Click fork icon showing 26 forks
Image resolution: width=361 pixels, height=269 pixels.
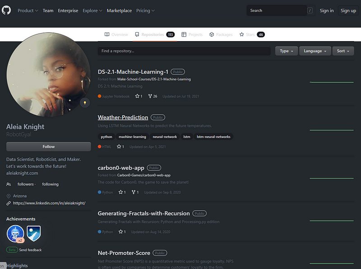(150, 96)
